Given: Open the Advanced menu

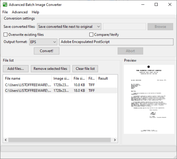Looking at the screenshot, I should pos(20,12).
